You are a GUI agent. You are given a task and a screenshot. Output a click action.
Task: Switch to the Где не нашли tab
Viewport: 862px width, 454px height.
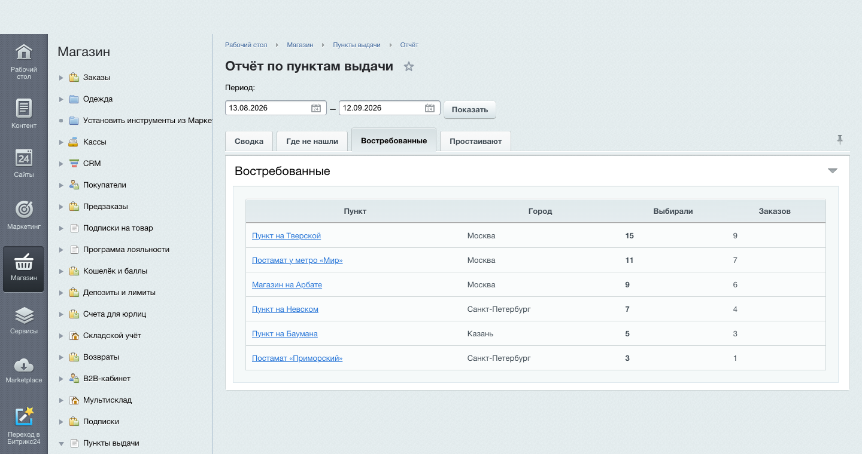[312, 142]
